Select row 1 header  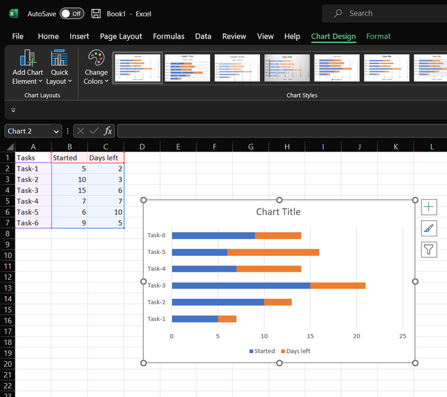tap(7, 158)
